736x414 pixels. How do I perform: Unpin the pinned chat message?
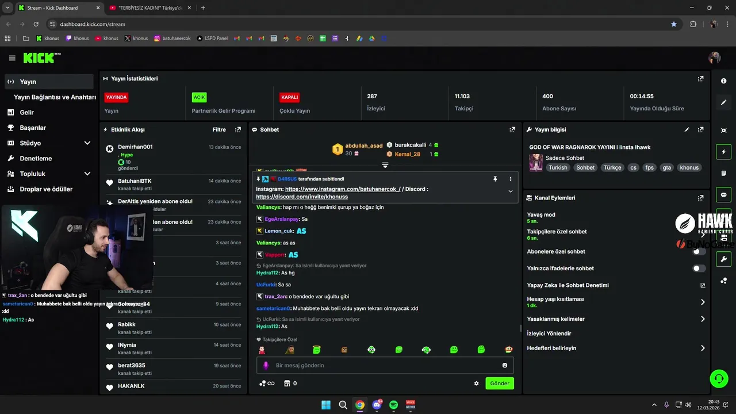point(495,179)
